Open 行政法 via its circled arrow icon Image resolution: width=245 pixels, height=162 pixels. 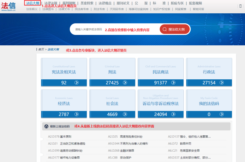[222, 83]
